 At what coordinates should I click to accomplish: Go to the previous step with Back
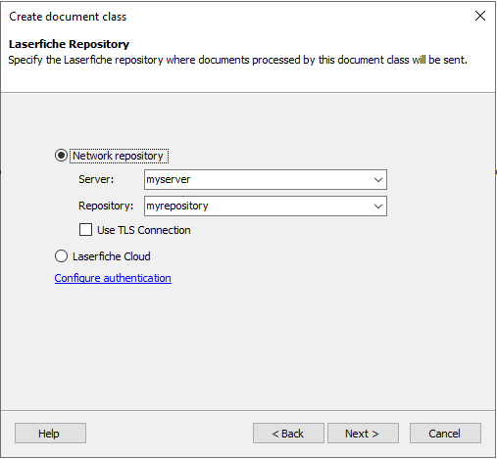288,434
